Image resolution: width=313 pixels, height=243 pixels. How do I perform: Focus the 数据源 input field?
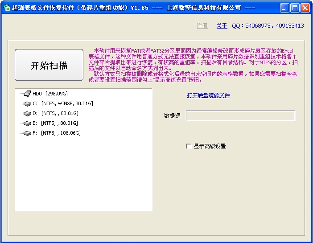click(240, 116)
